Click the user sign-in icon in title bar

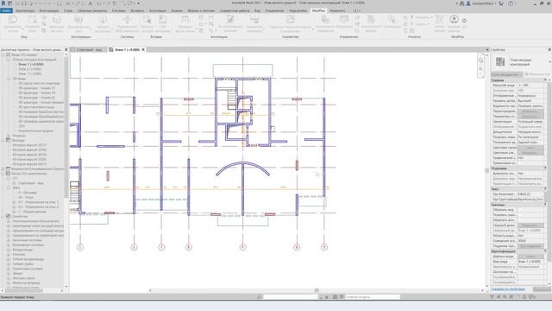[x=468, y=3]
